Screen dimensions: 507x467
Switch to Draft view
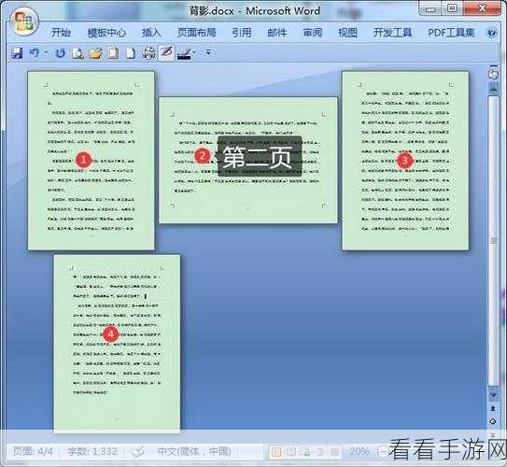pos(335,451)
